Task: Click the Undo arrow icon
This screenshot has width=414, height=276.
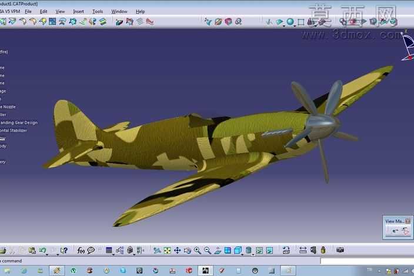Action: (x=42, y=250)
